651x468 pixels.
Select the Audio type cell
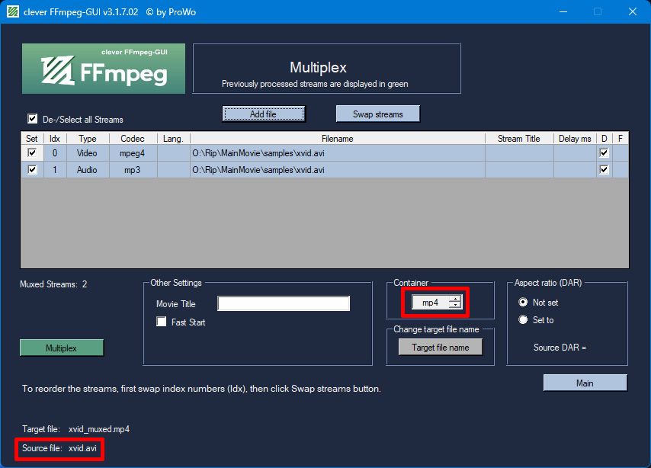click(88, 169)
